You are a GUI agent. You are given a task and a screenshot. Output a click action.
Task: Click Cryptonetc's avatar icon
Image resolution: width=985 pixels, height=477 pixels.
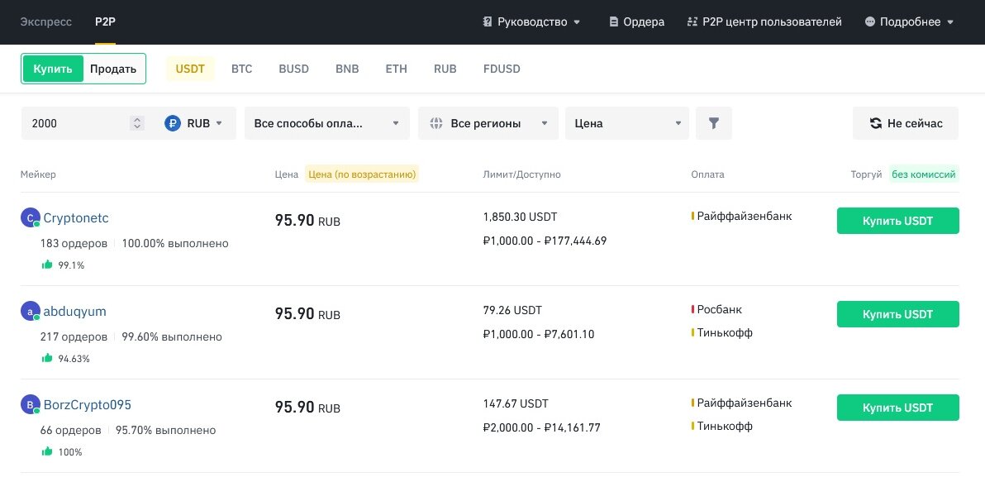point(30,218)
